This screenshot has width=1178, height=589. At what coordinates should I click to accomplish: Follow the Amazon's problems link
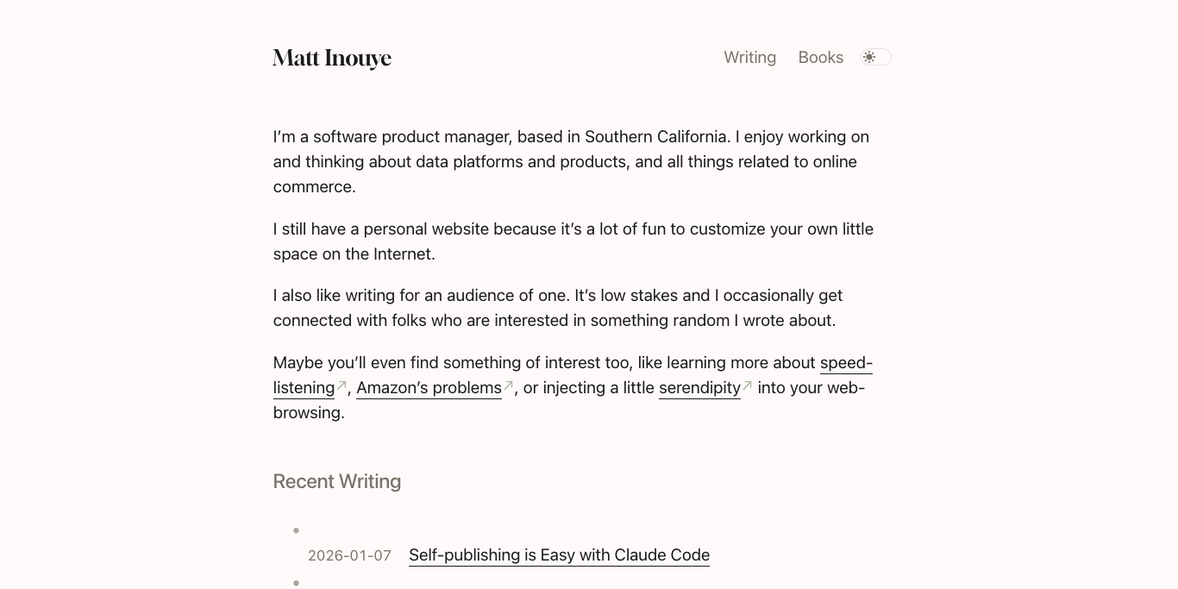point(429,388)
